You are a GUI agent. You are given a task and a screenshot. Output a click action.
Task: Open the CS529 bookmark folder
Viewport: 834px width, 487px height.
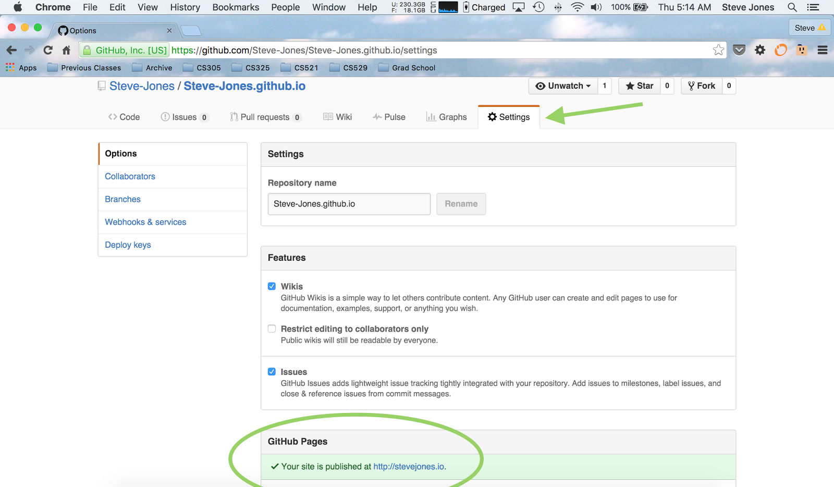pos(349,68)
